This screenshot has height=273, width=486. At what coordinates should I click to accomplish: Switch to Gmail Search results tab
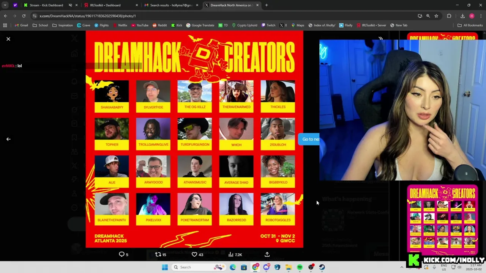point(171,5)
